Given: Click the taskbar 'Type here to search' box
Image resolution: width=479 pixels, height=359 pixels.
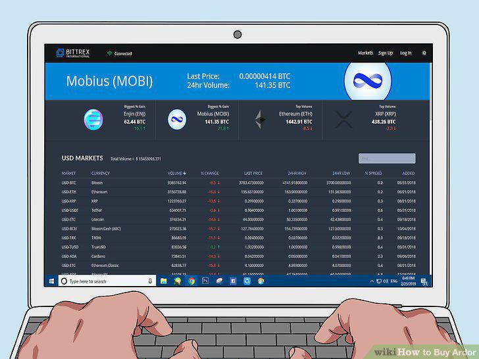Looking at the screenshot, I should [x=107, y=281].
